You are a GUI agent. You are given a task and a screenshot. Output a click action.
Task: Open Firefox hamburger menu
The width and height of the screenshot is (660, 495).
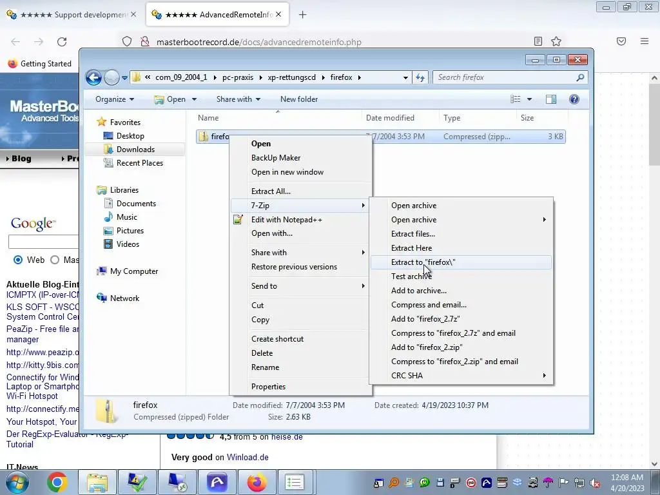pyautogui.click(x=645, y=41)
